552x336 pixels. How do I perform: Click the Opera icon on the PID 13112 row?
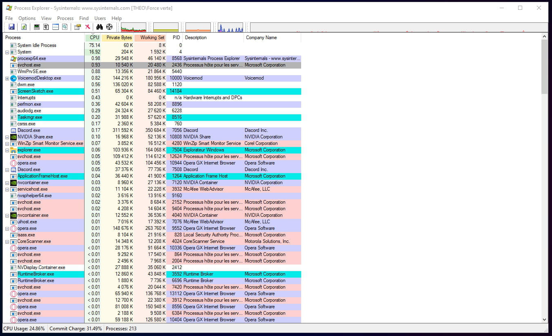click(x=13, y=294)
